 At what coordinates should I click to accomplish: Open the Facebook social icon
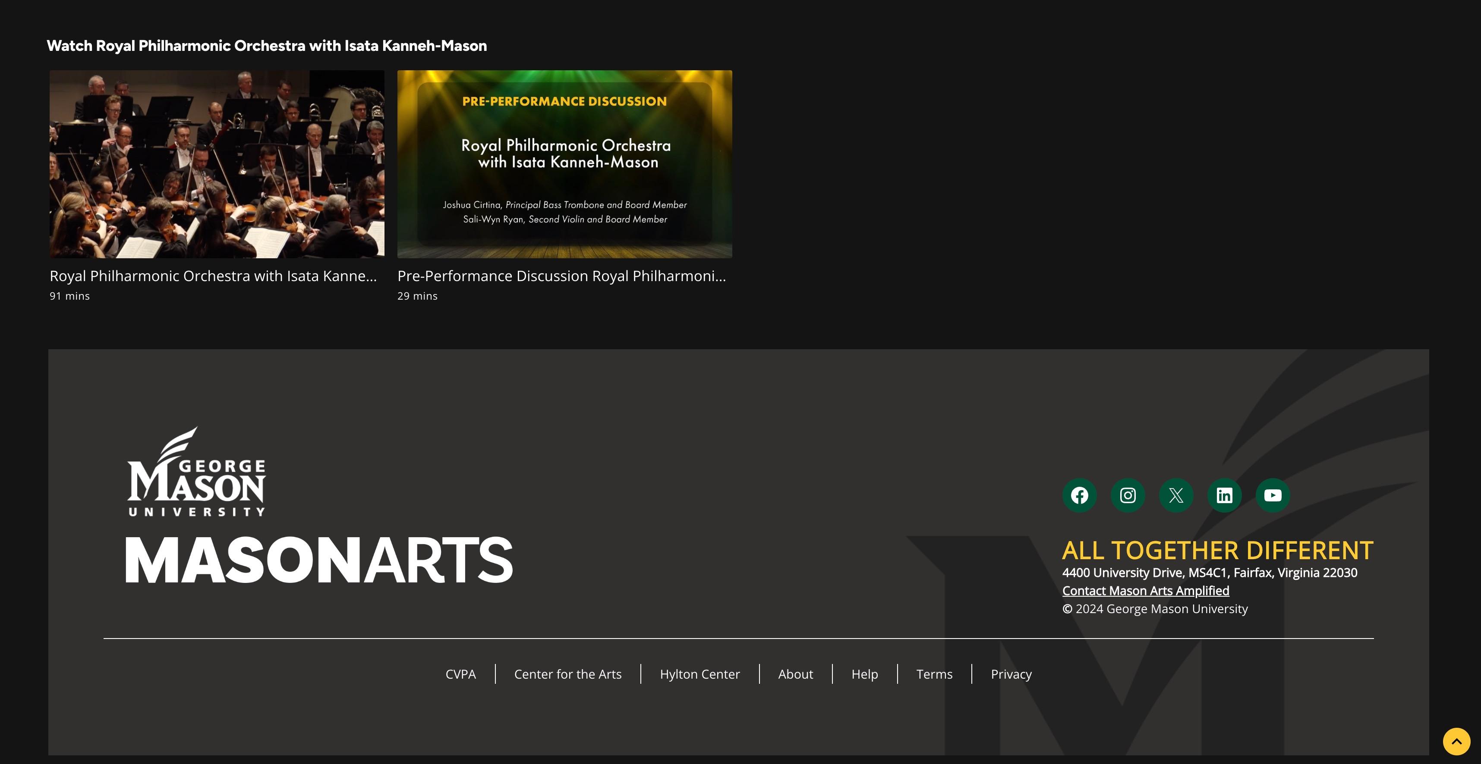click(x=1079, y=495)
